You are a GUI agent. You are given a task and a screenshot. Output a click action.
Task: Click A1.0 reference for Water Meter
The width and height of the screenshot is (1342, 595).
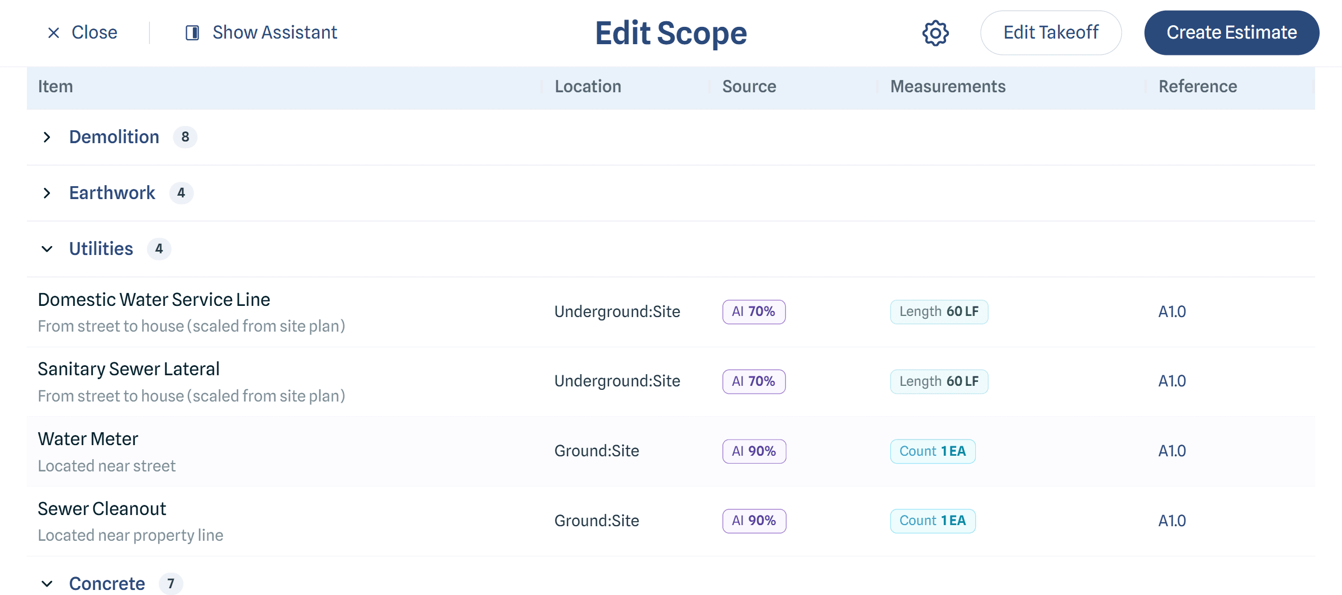(x=1172, y=451)
